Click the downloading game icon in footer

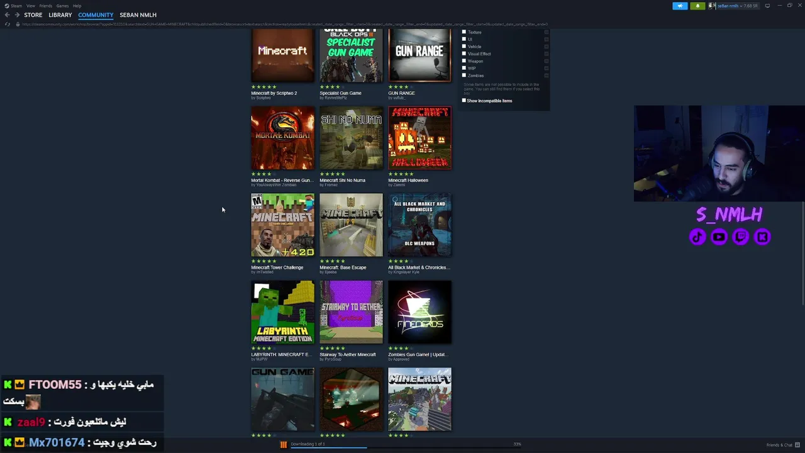tap(283, 444)
